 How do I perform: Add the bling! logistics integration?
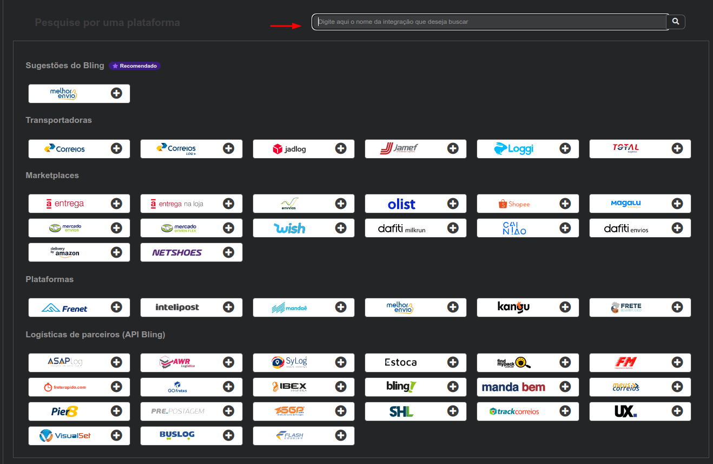point(453,387)
